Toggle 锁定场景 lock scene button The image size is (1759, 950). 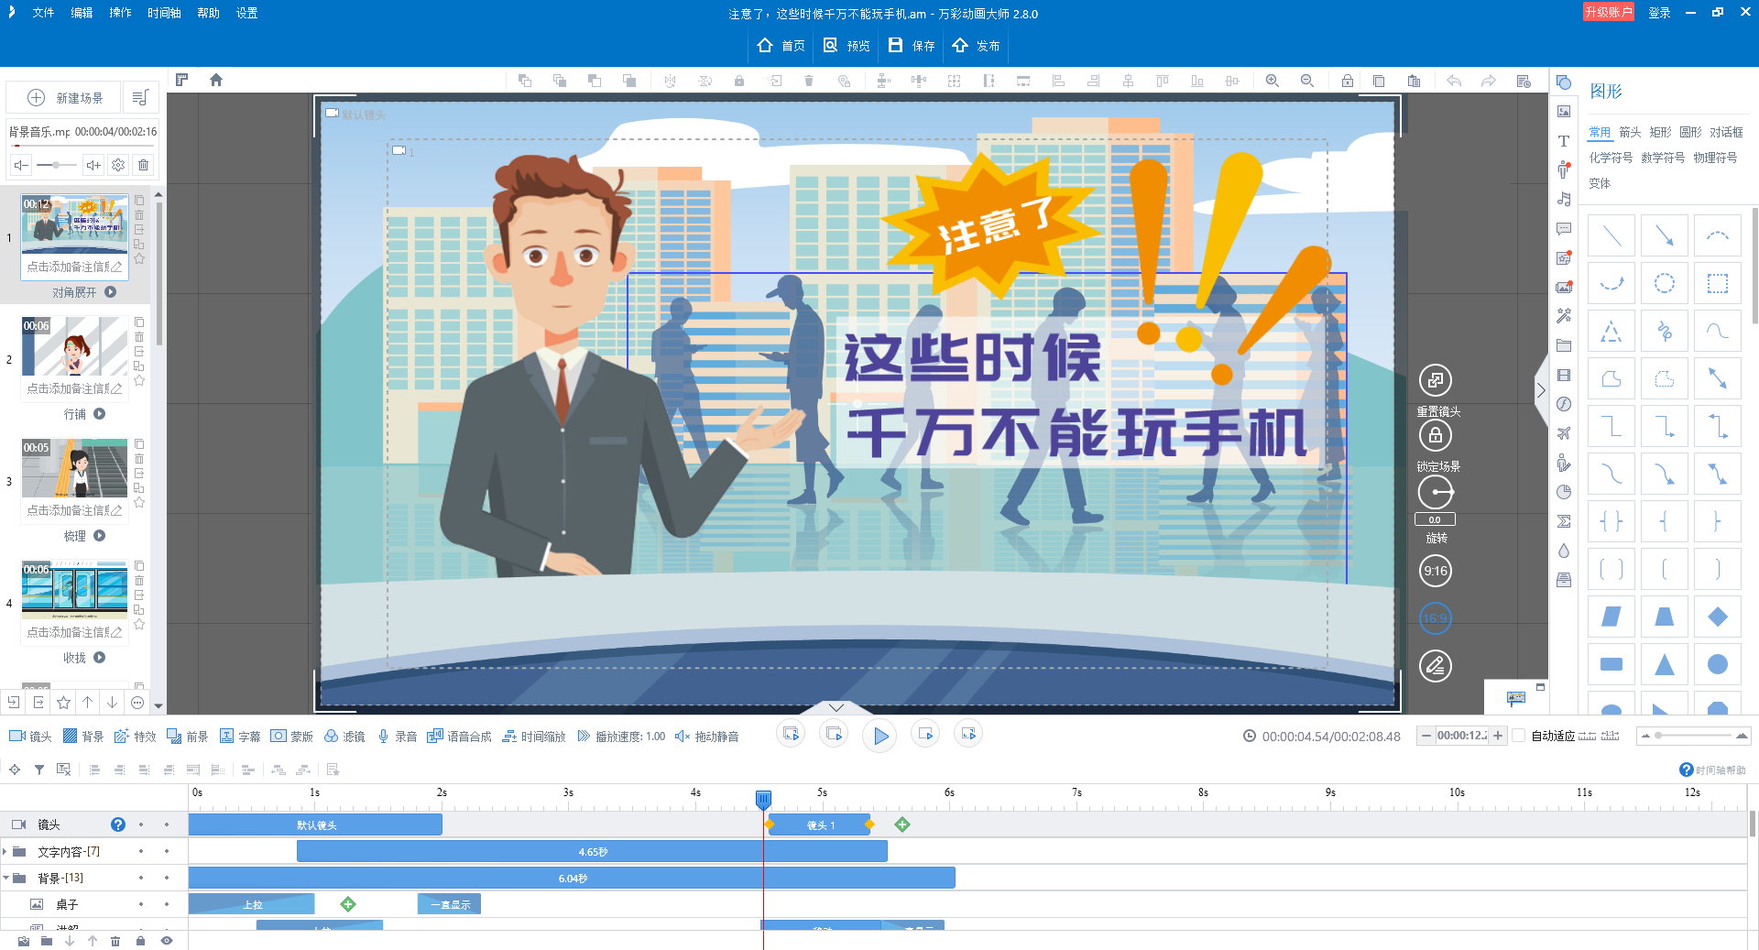tap(1436, 435)
